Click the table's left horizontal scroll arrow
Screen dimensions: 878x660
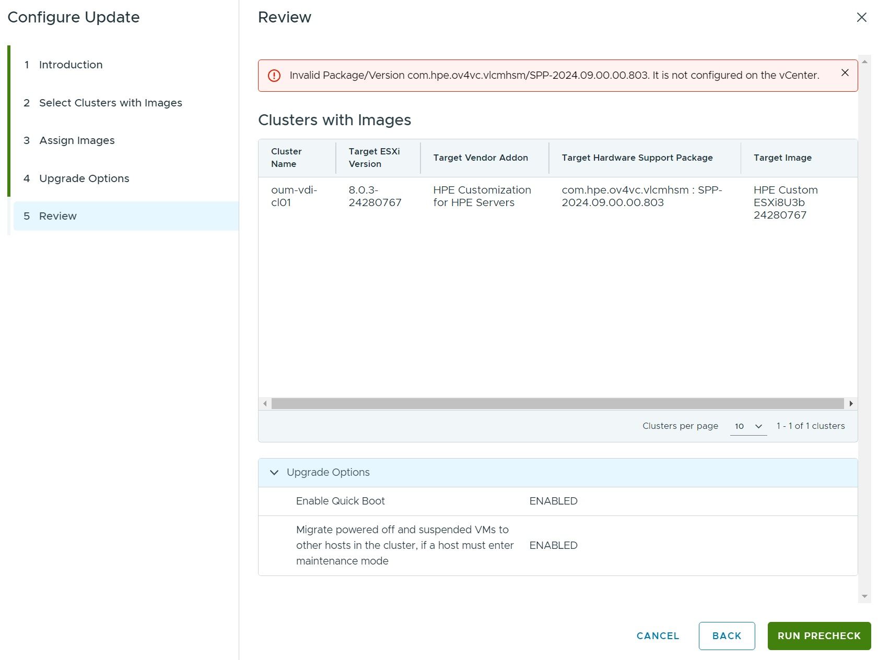(265, 403)
